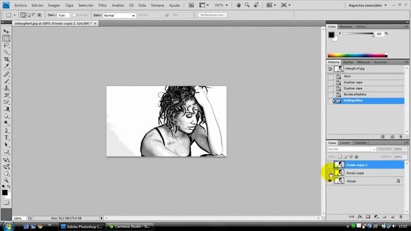411x231 pixels.
Task: Open Relleno dropdown arrow
Action: [x=405, y=157]
